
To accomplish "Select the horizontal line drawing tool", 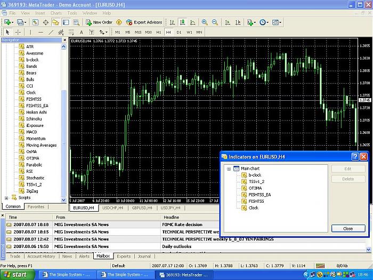I will 40,32.
